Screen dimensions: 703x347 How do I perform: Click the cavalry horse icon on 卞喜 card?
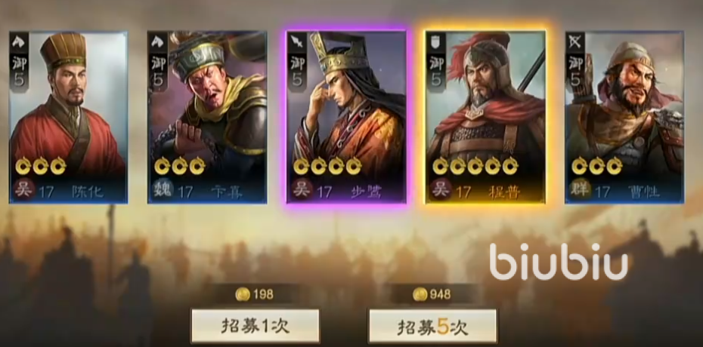[x=158, y=42]
